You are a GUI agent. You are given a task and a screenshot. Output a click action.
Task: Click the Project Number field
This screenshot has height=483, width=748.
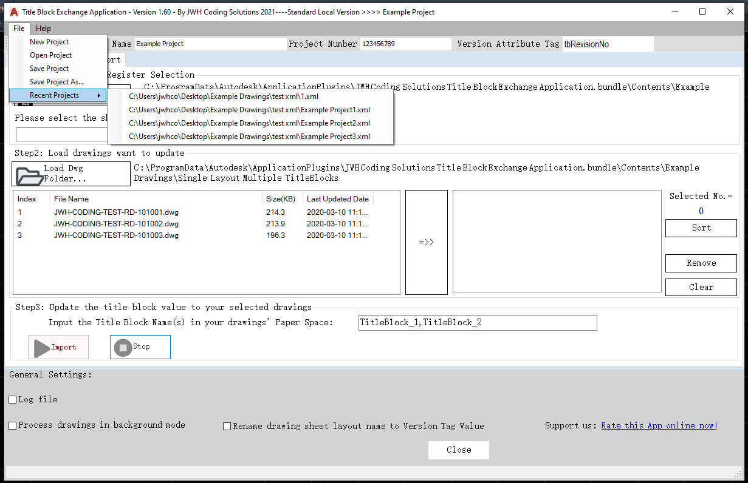(x=406, y=44)
